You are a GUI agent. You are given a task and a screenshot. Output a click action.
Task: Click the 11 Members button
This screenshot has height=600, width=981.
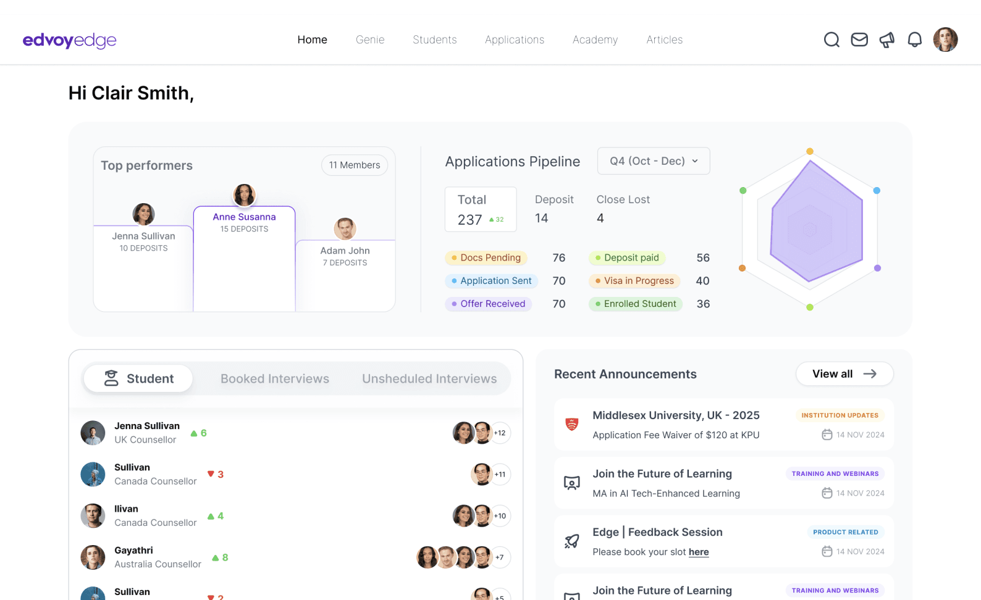(x=355, y=165)
